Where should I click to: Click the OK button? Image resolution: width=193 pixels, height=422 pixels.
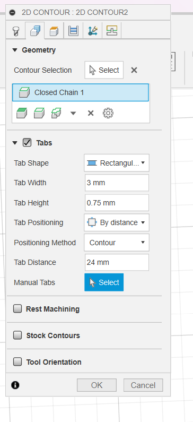(97, 385)
